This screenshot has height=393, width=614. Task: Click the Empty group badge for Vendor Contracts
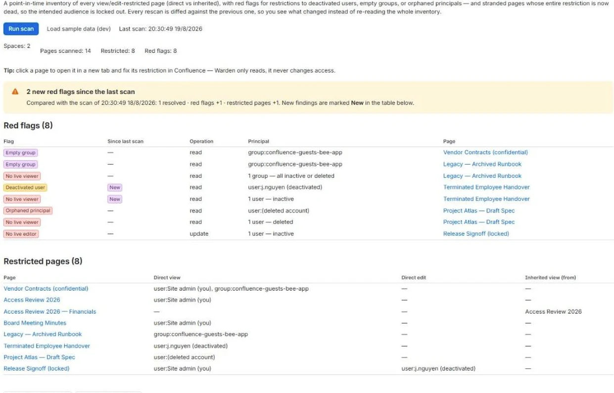(21, 153)
